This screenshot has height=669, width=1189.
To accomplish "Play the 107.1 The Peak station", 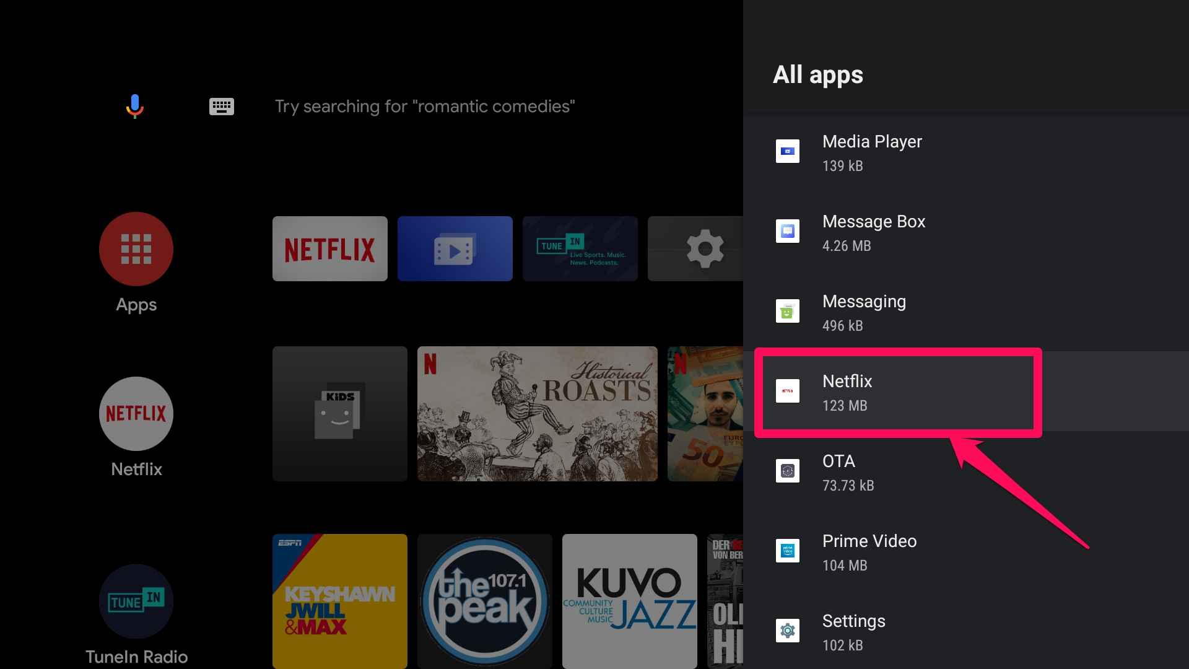I will [485, 601].
